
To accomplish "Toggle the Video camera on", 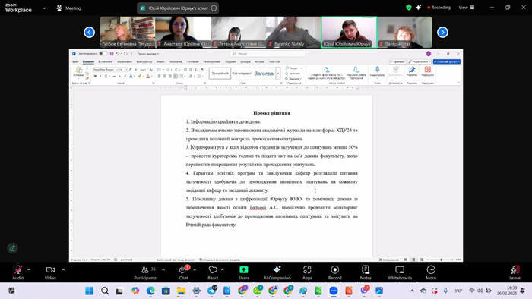I will (50, 272).
